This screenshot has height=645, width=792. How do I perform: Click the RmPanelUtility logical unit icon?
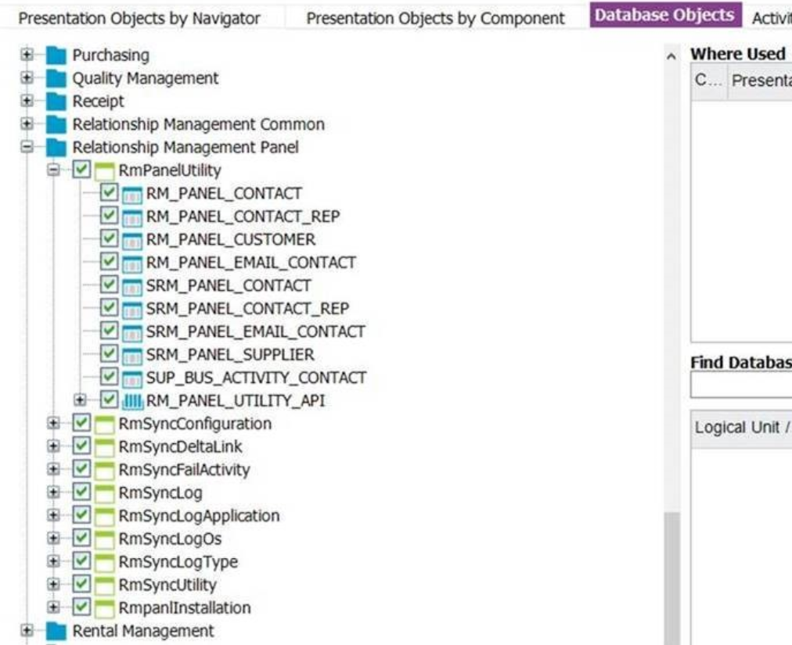tap(105, 171)
